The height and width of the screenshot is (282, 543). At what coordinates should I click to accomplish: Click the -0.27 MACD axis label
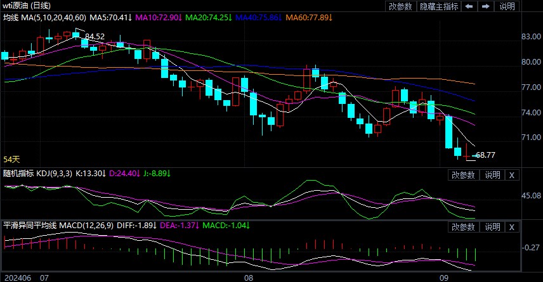pos(530,248)
